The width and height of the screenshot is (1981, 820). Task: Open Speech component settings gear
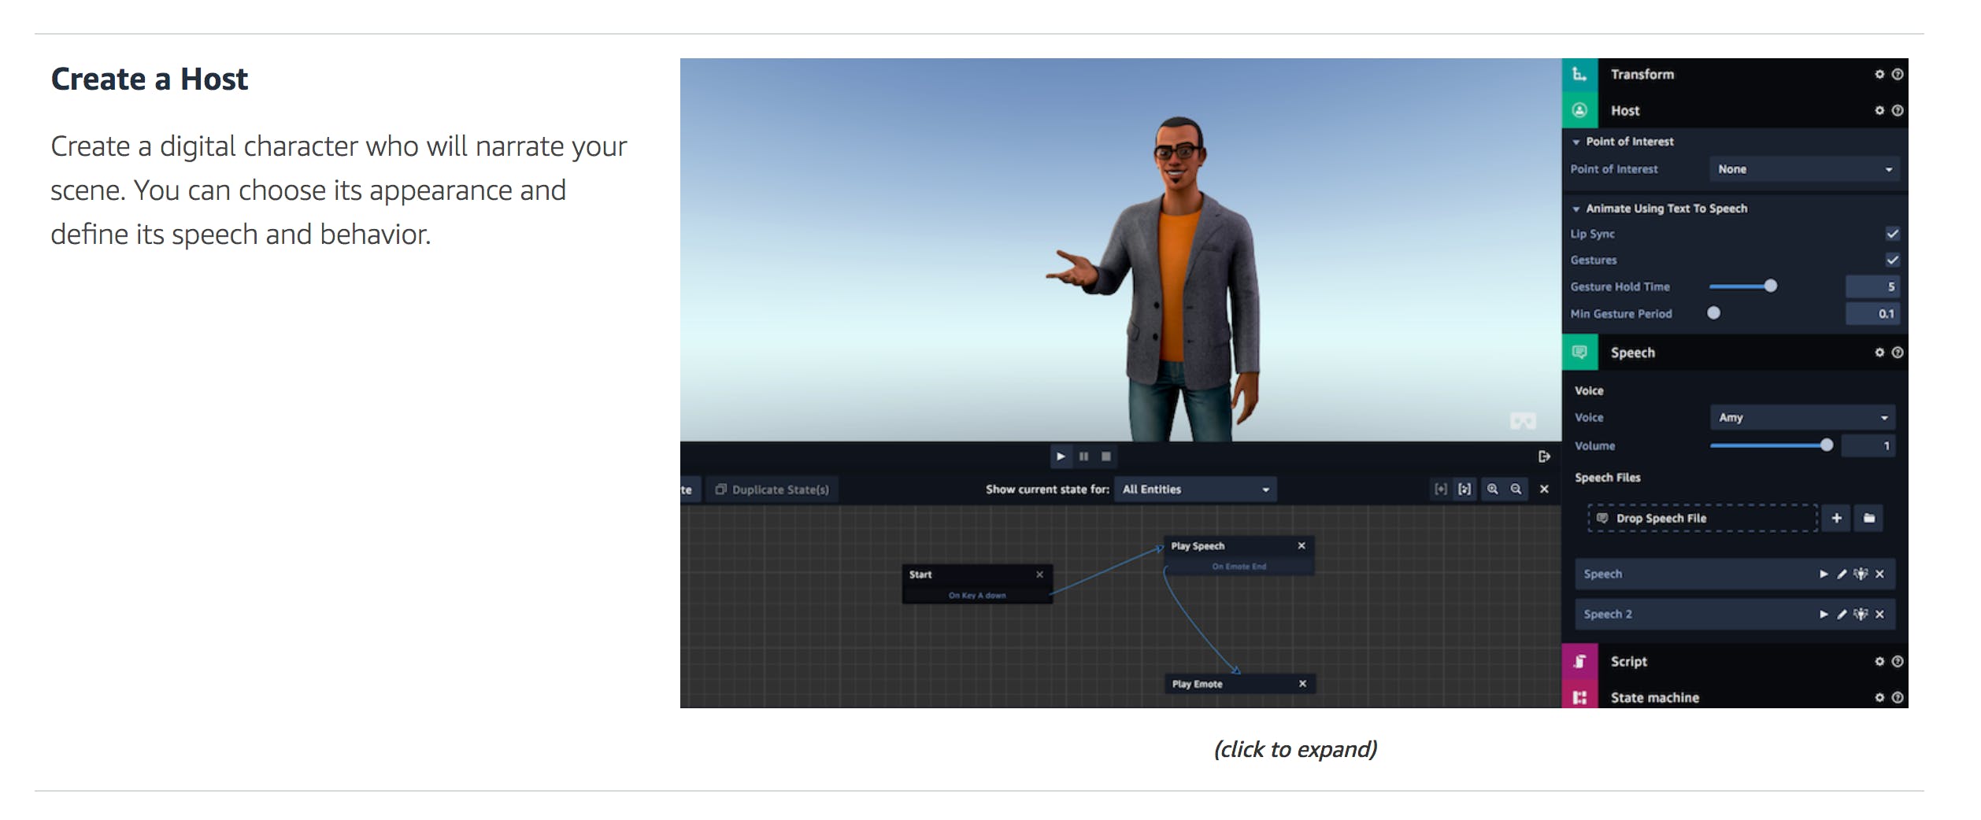[x=1879, y=353]
